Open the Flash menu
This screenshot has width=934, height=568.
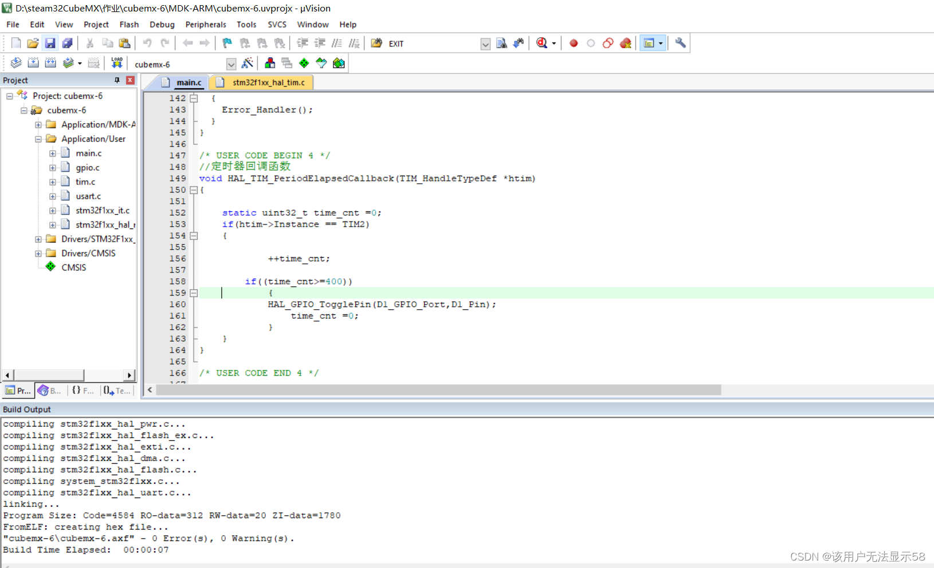tap(129, 25)
